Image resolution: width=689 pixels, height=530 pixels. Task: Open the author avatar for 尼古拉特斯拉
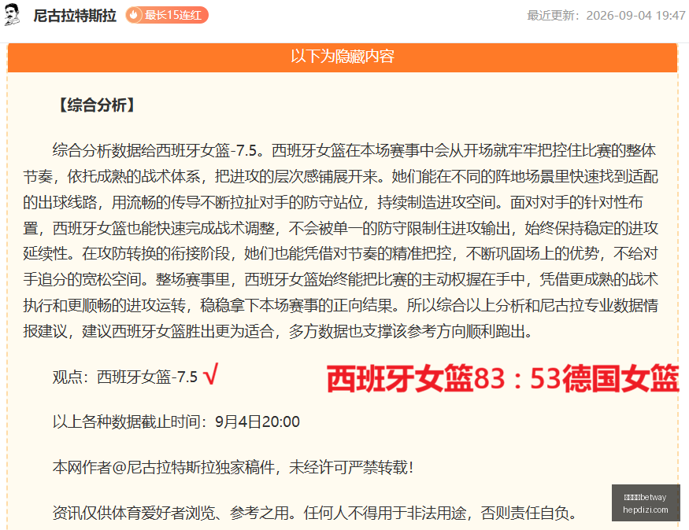point(12,15)
